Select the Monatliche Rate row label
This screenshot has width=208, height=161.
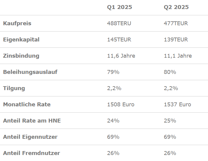tap(27, 105)
